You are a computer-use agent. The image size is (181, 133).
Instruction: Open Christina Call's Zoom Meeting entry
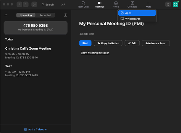pos(35,53)
